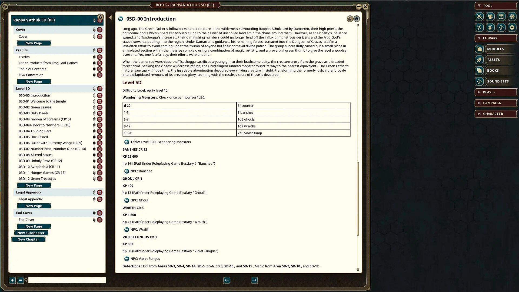Collapse the TOOL sidebar section
The image size is (519, 292).
coord(479,6)
